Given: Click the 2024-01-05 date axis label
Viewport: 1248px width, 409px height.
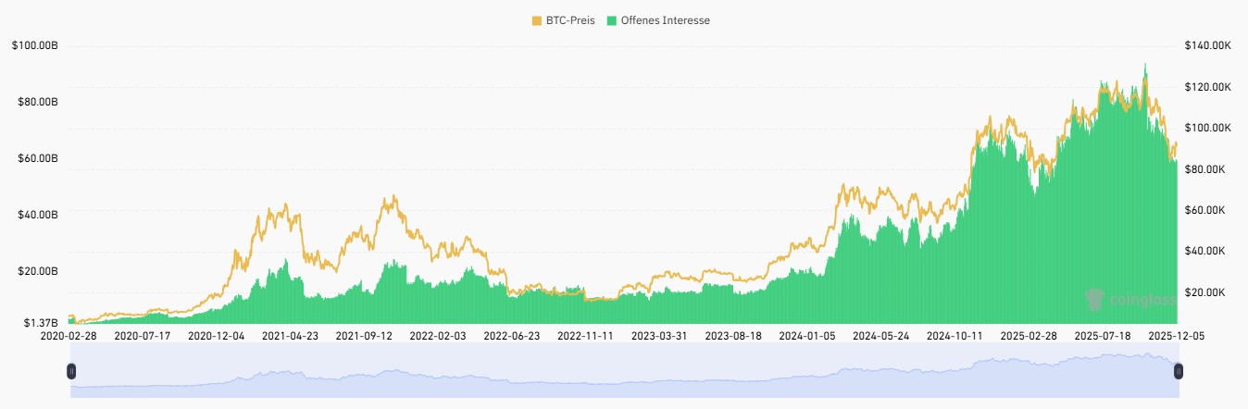Looking at the screenshot, I should (x=807, y=335).
